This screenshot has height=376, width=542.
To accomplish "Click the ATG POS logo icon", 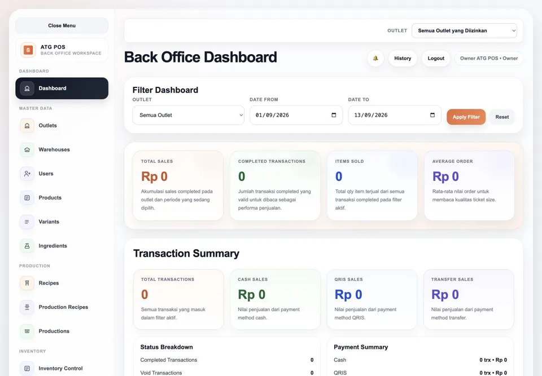I will 28,50.
